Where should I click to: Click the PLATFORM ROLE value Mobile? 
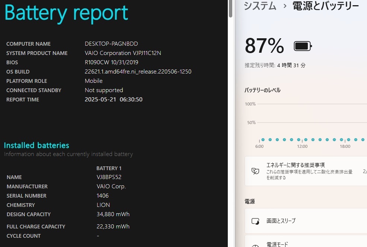[94, 81]
